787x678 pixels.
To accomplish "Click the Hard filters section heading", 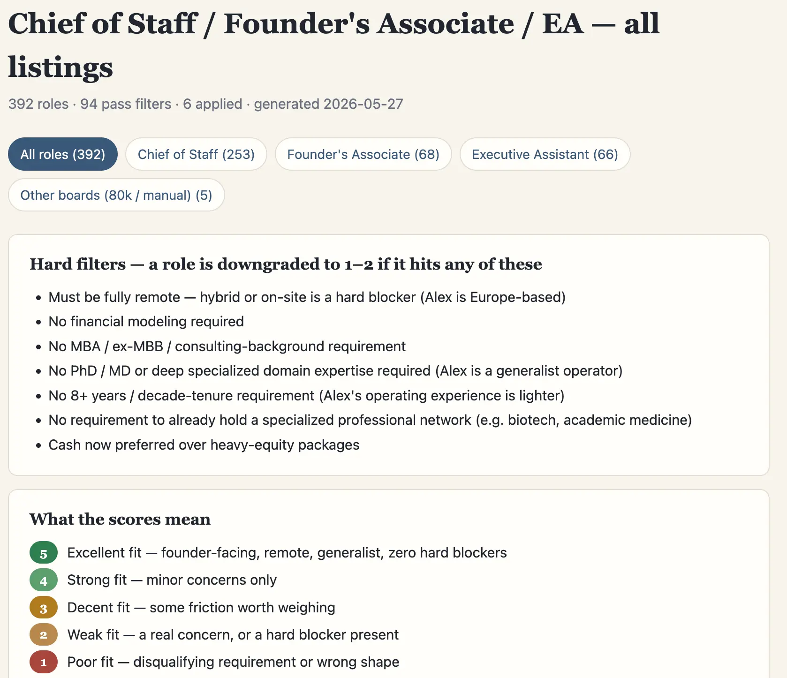I will coord(286,264).
